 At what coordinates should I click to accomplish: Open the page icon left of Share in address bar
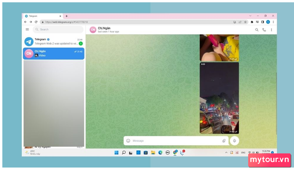234,22
